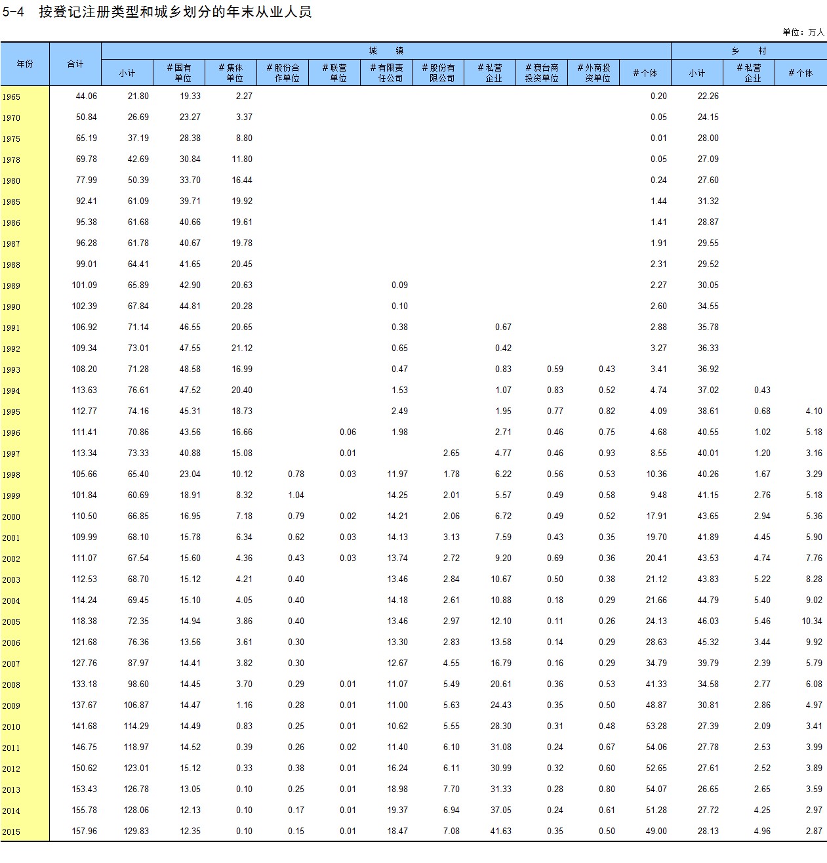Click the #股份合作单位 column header

pos(283,73)
